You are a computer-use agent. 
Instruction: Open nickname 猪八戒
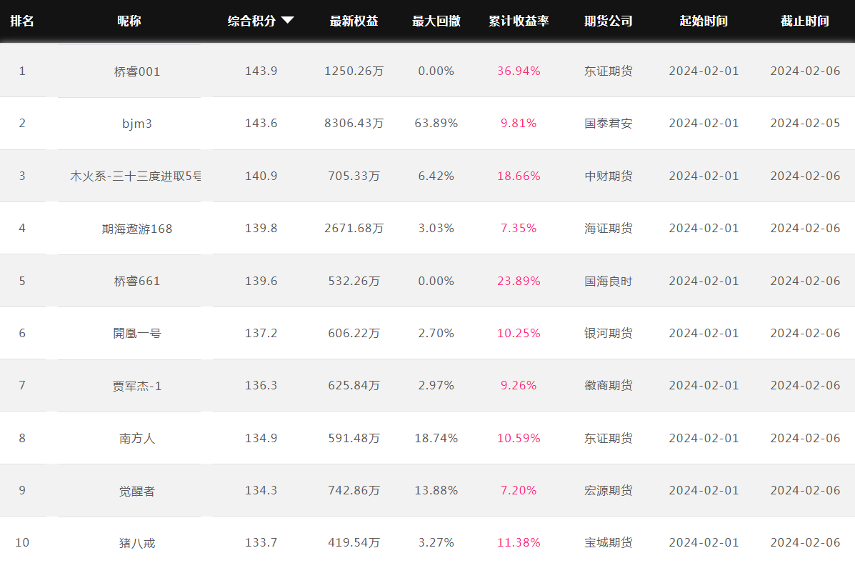pyautogui.click(x=137, y=543)
